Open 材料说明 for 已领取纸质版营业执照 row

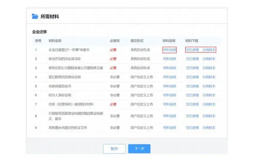tap(170, 116)
